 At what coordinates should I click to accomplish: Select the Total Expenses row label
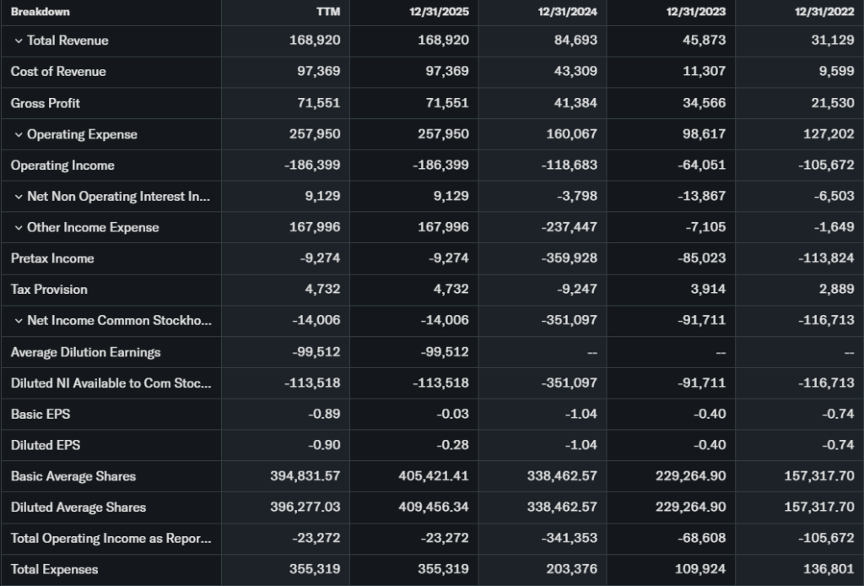coord(54,570)
